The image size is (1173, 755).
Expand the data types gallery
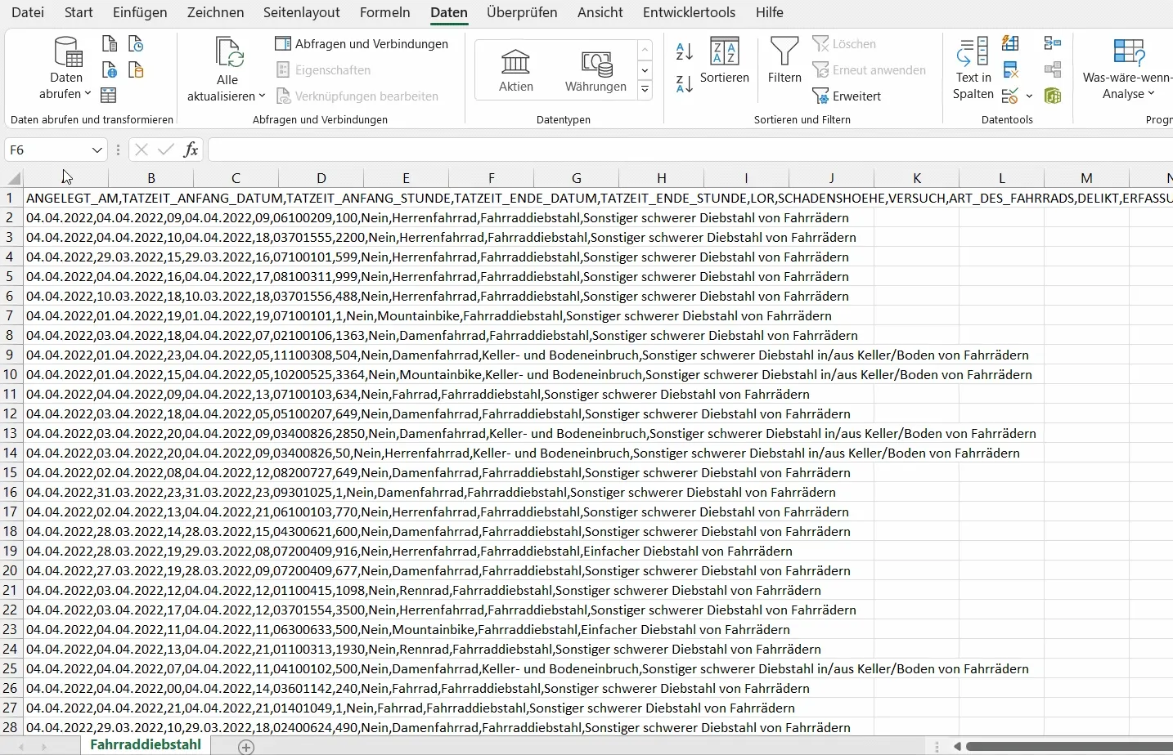pos(645,91)
